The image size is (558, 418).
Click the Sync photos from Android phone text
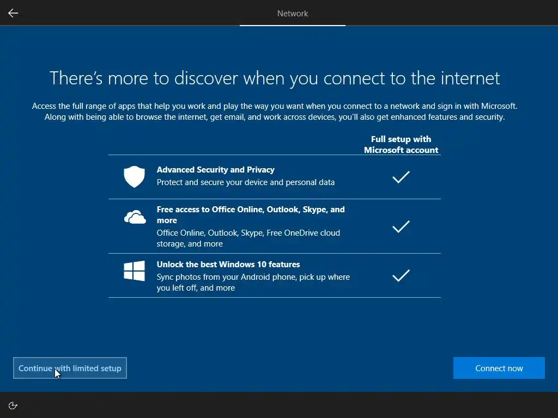click(x=253, y=282)
